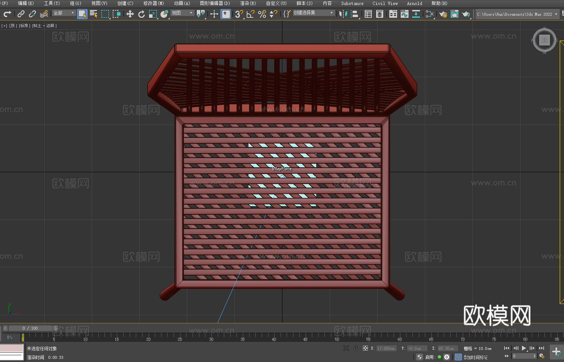The width and height of the screenshot is (564, 362).
Task: Select the Link tool (chain icon)
Action: point(21,14)
